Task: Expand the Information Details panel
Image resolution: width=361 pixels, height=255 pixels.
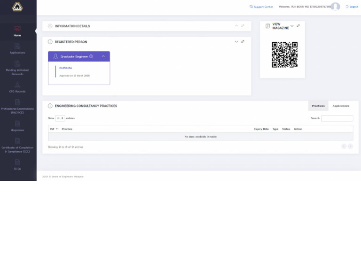Action: [x=236, y=26]
